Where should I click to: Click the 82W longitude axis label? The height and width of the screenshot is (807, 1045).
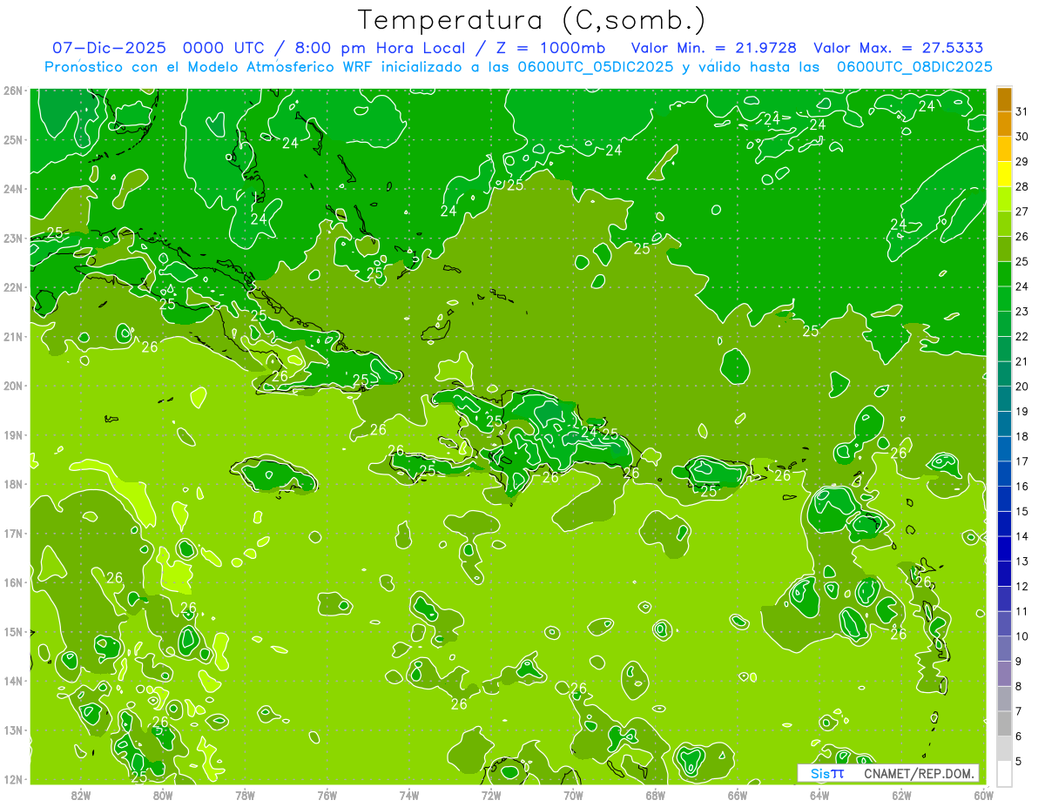coord(80,795)
